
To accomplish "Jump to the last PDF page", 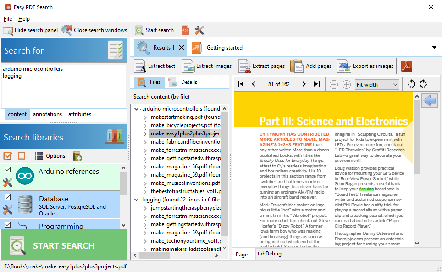I will [316, 84].
